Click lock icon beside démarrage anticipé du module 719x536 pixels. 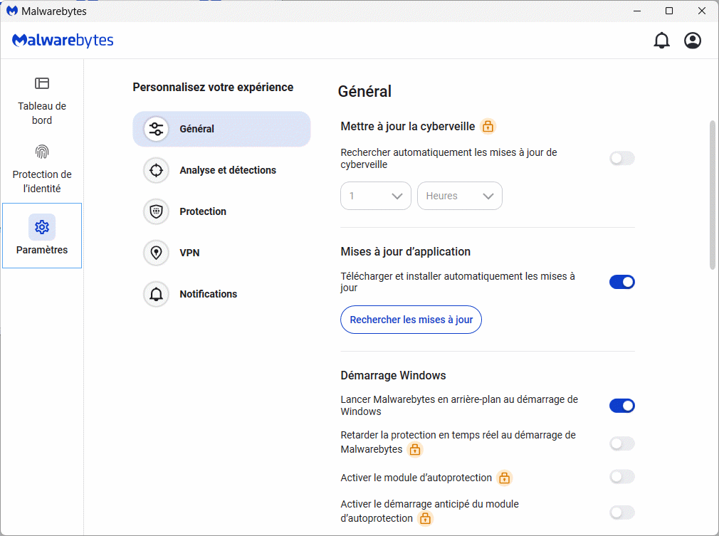pyautogui.click(x=426, y=519)
